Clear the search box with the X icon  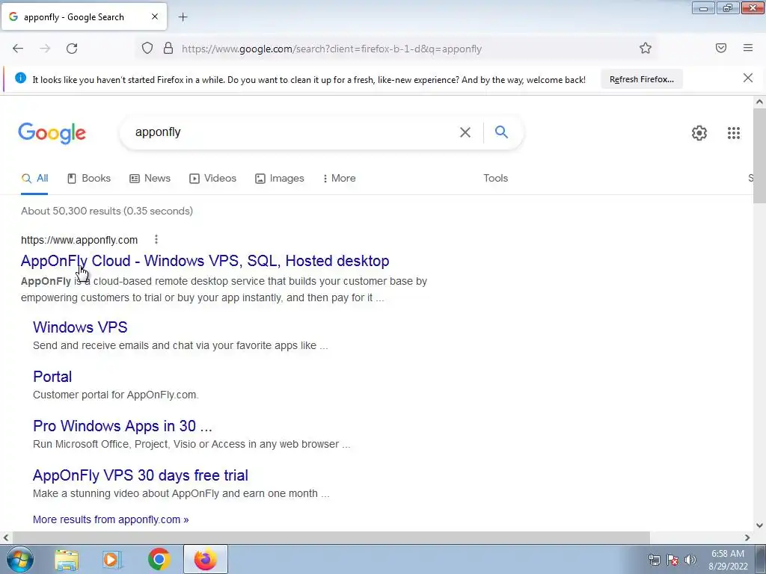pos(465,132)
